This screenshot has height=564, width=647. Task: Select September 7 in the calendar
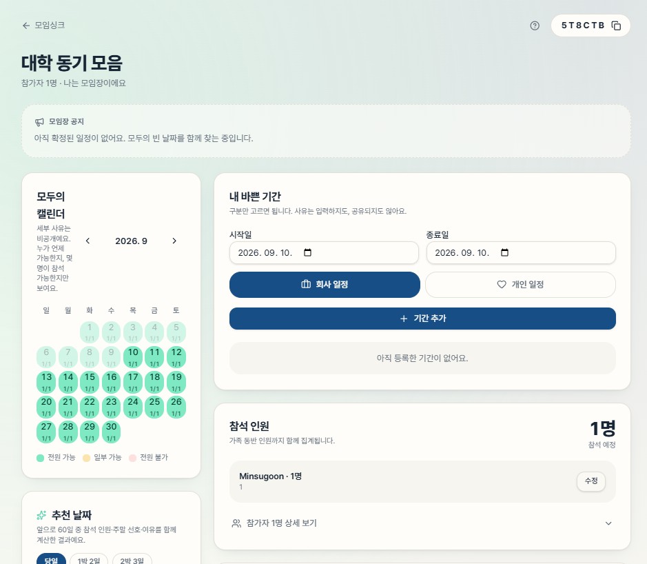point(68,356)
